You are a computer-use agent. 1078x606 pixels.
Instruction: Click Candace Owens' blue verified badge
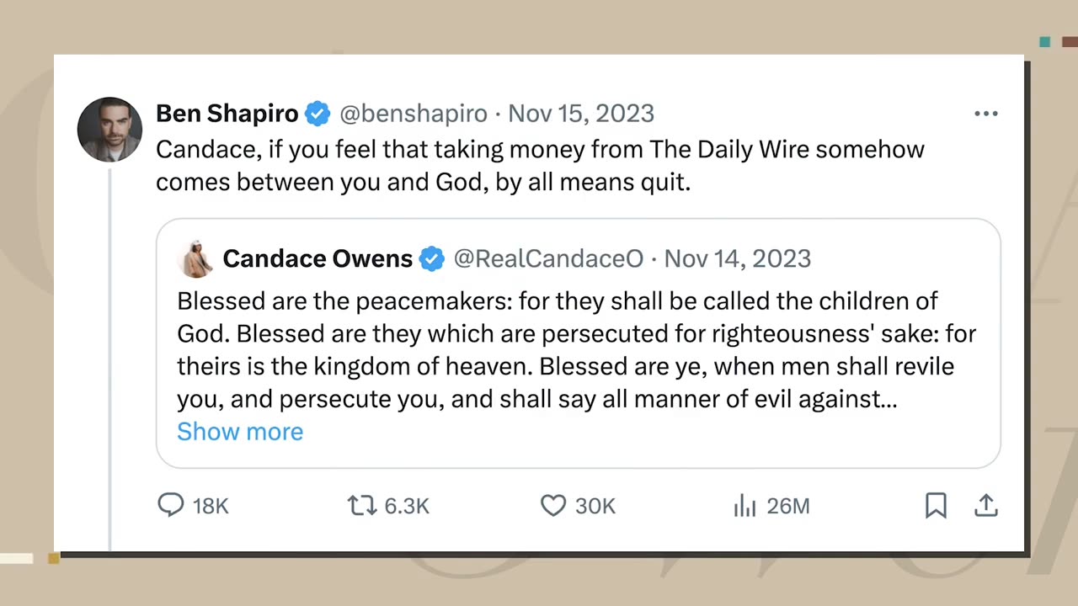pos(432,258)
